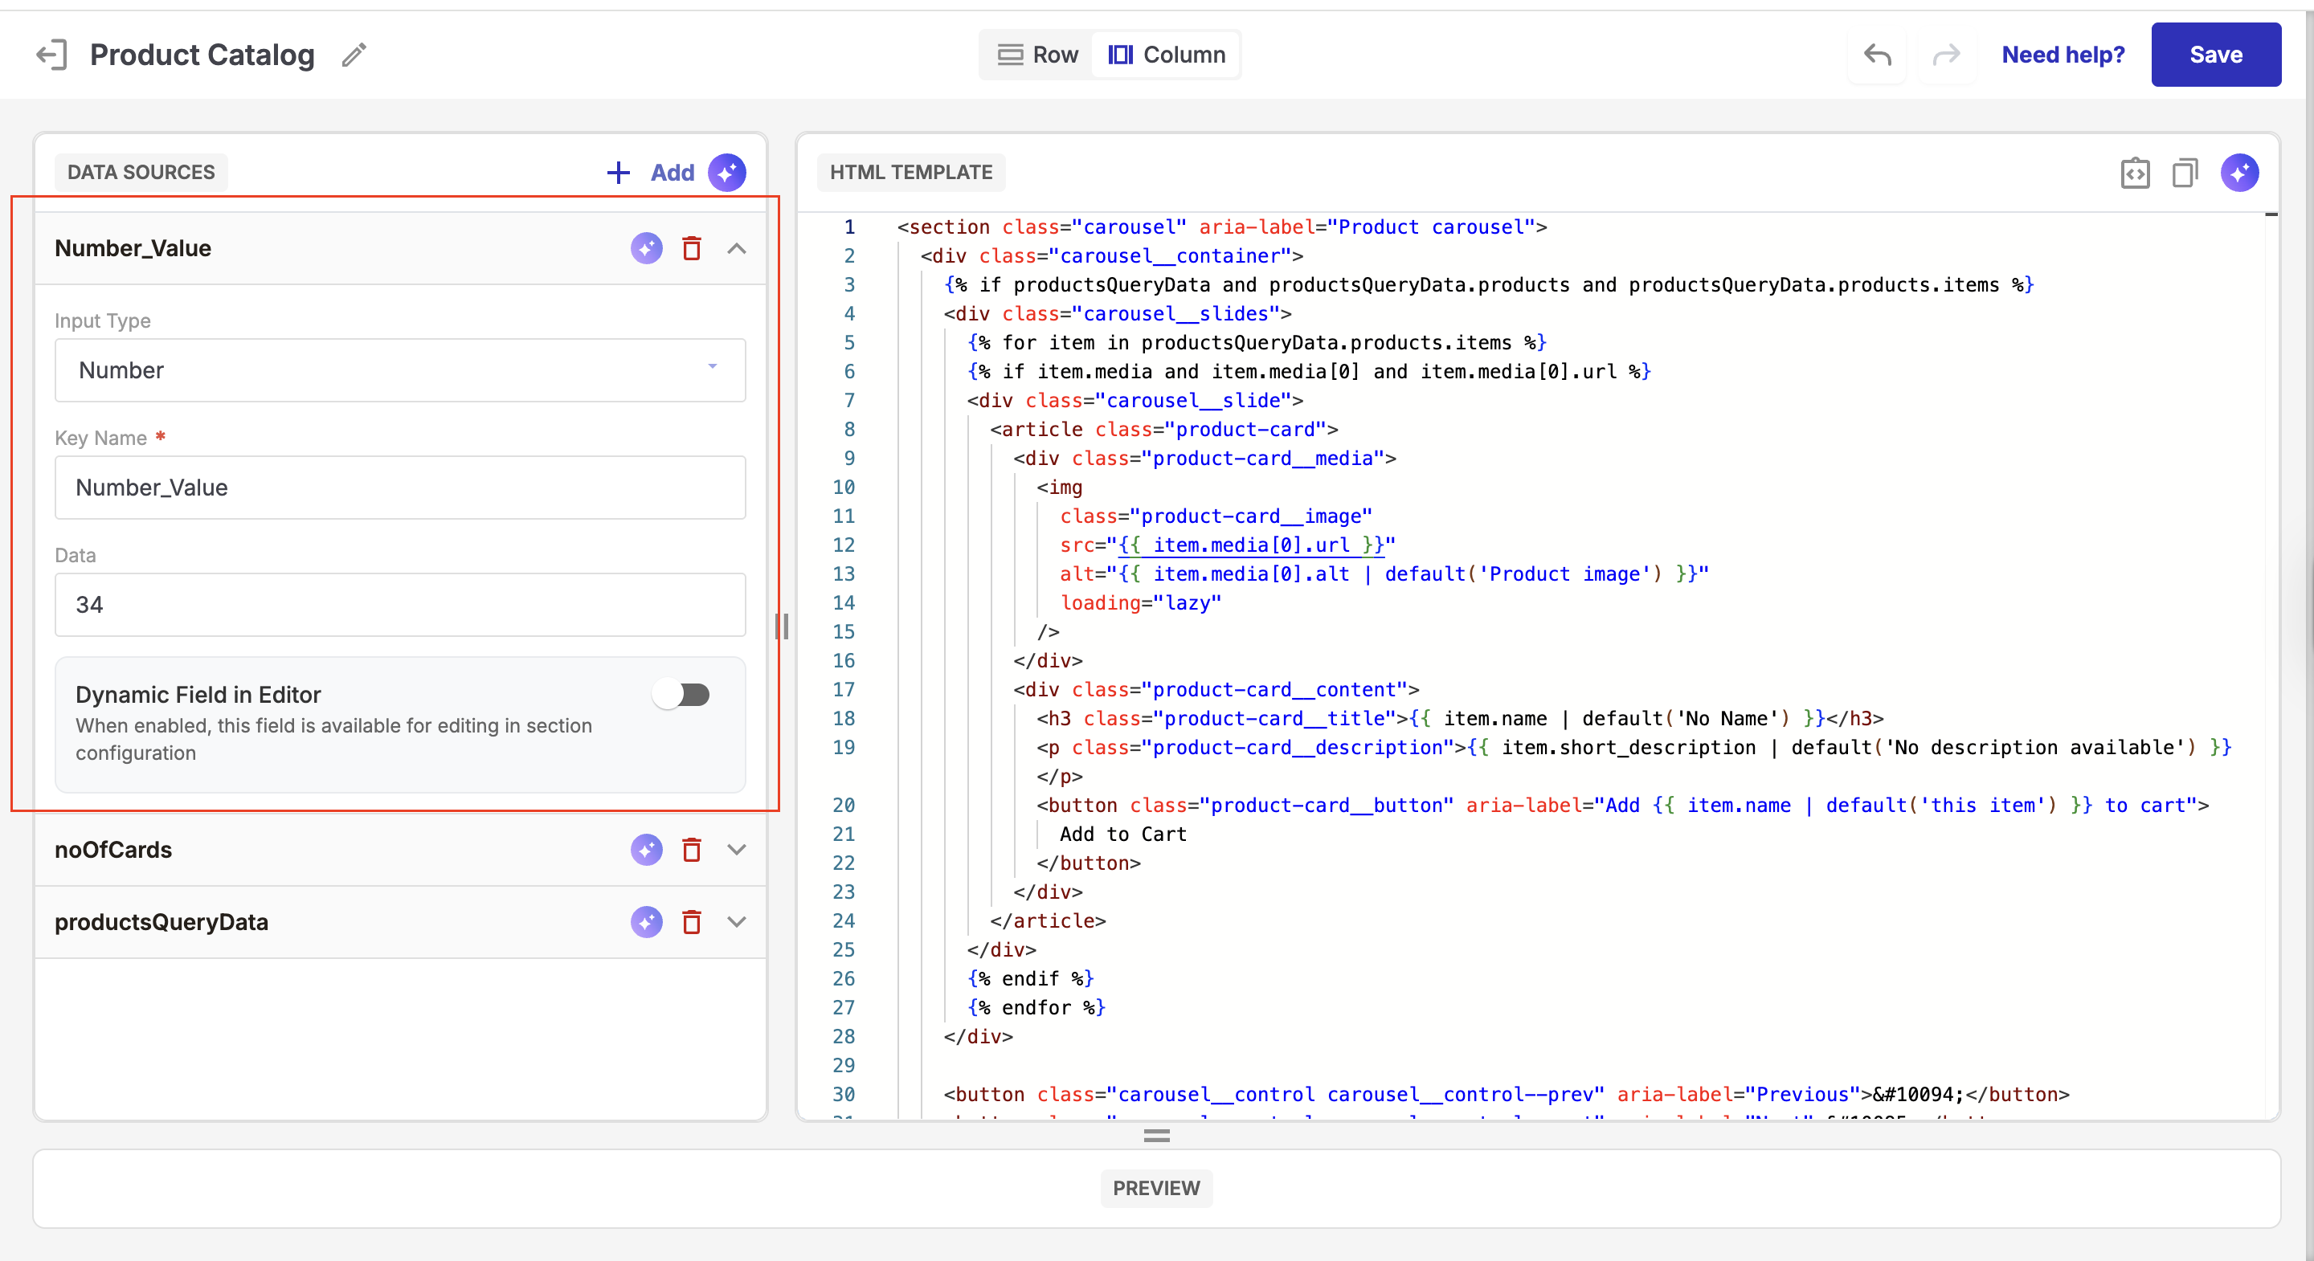The width and height of the screenshot is (2314, 1261).
Task: Delete the Number_Value data source
Action: point(691,248)
